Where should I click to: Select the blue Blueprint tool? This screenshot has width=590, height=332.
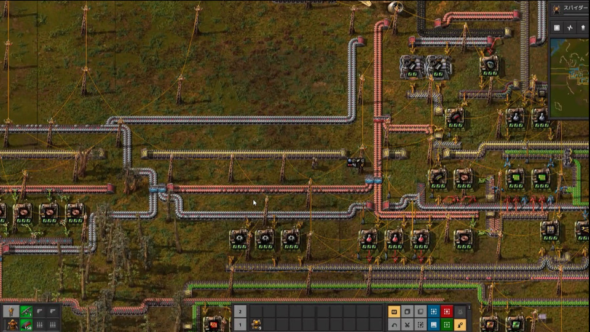pyautogui.click(x=433, y=312)
